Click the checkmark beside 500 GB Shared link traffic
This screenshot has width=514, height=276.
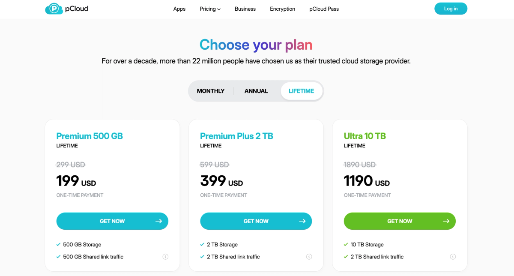click(x=58, y=256)
